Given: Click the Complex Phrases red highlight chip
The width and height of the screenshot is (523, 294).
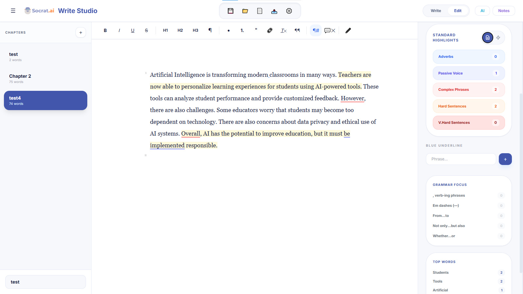Looking at the screenshot, I should click(468, 90).
